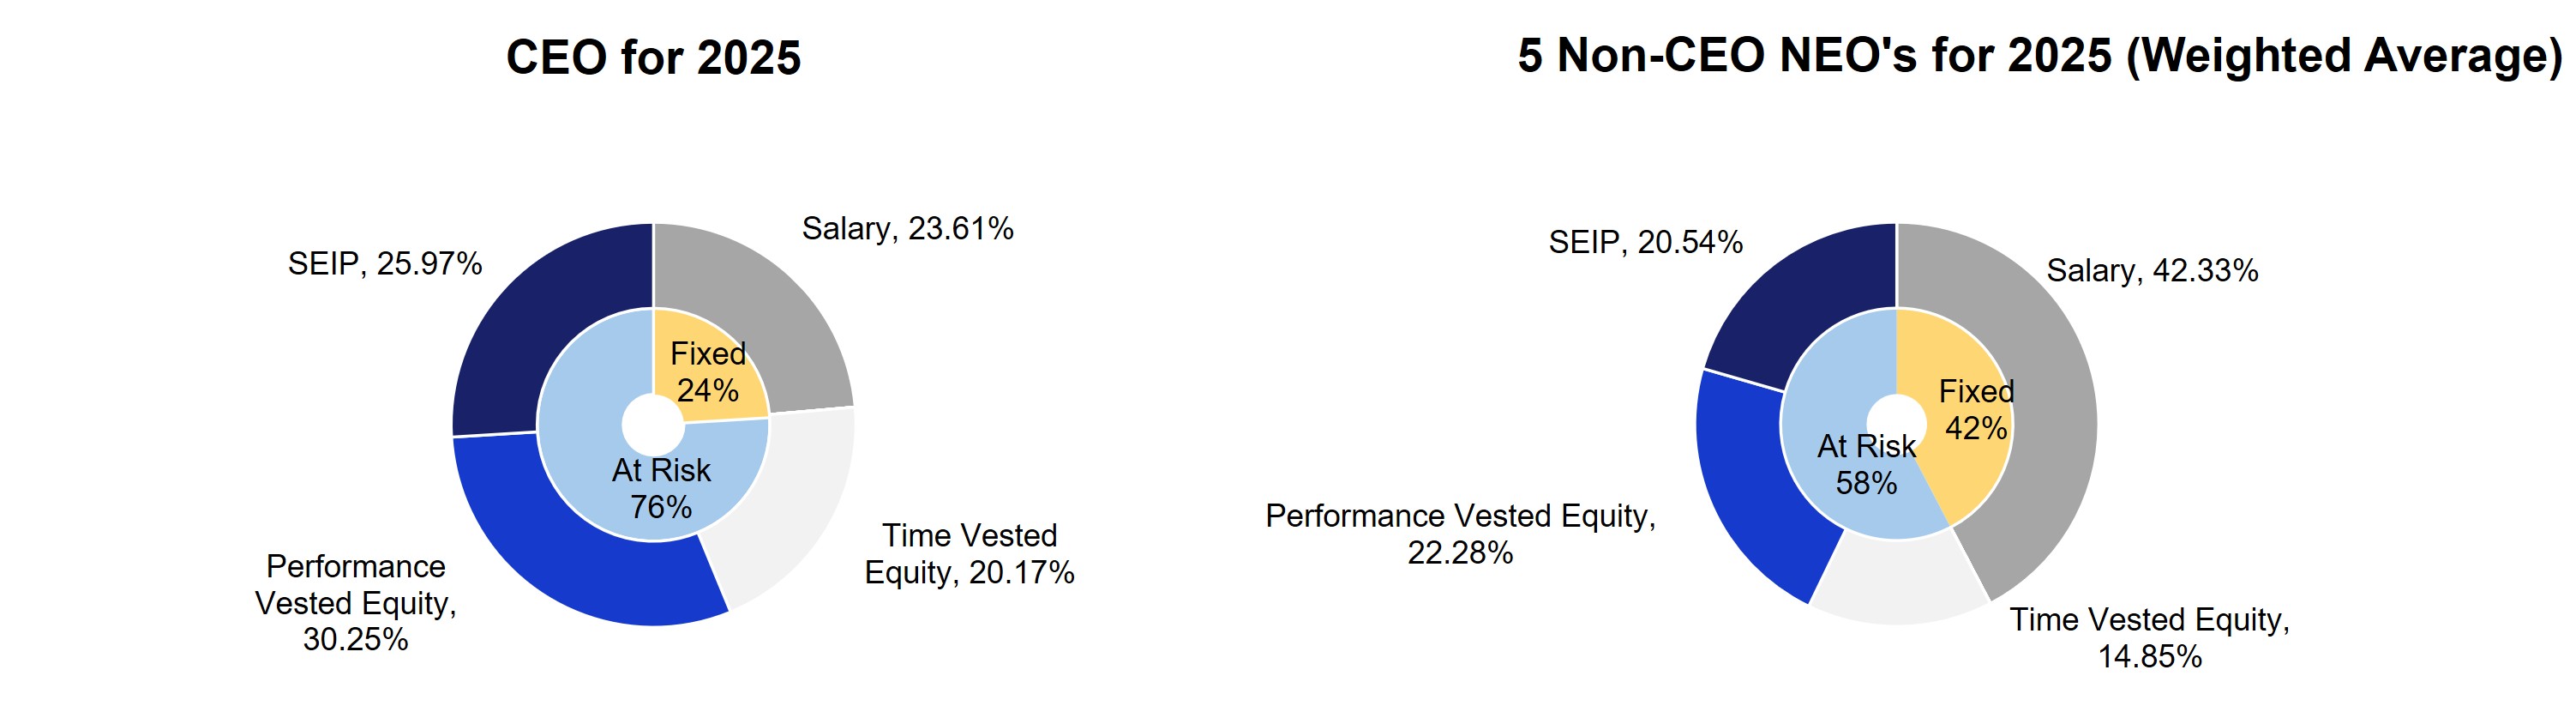Click the "CEO for 2025" chart title
This screenshot has height=706, width=2576.
[x=653, y=57]
